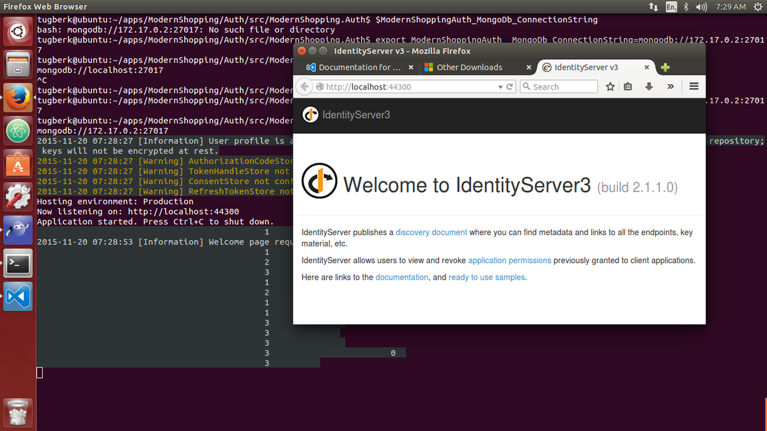The image size is (767, 431).
Task: Open Ubuntu Dash search launcher
Action: 18,31
